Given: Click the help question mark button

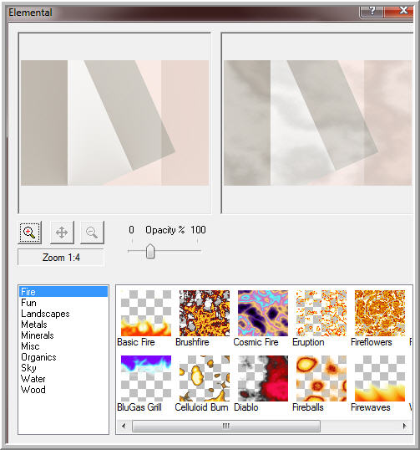Looking at the screenshot, I should pos(372,11).
